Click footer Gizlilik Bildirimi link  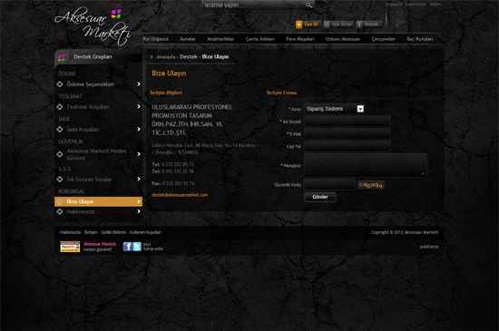coord(113,232)
